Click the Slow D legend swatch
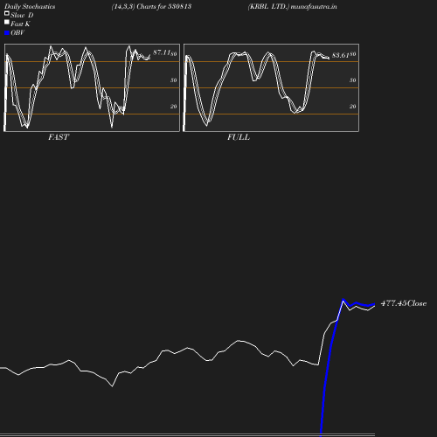Screen dimensions: 437x437 click(7, 13)
